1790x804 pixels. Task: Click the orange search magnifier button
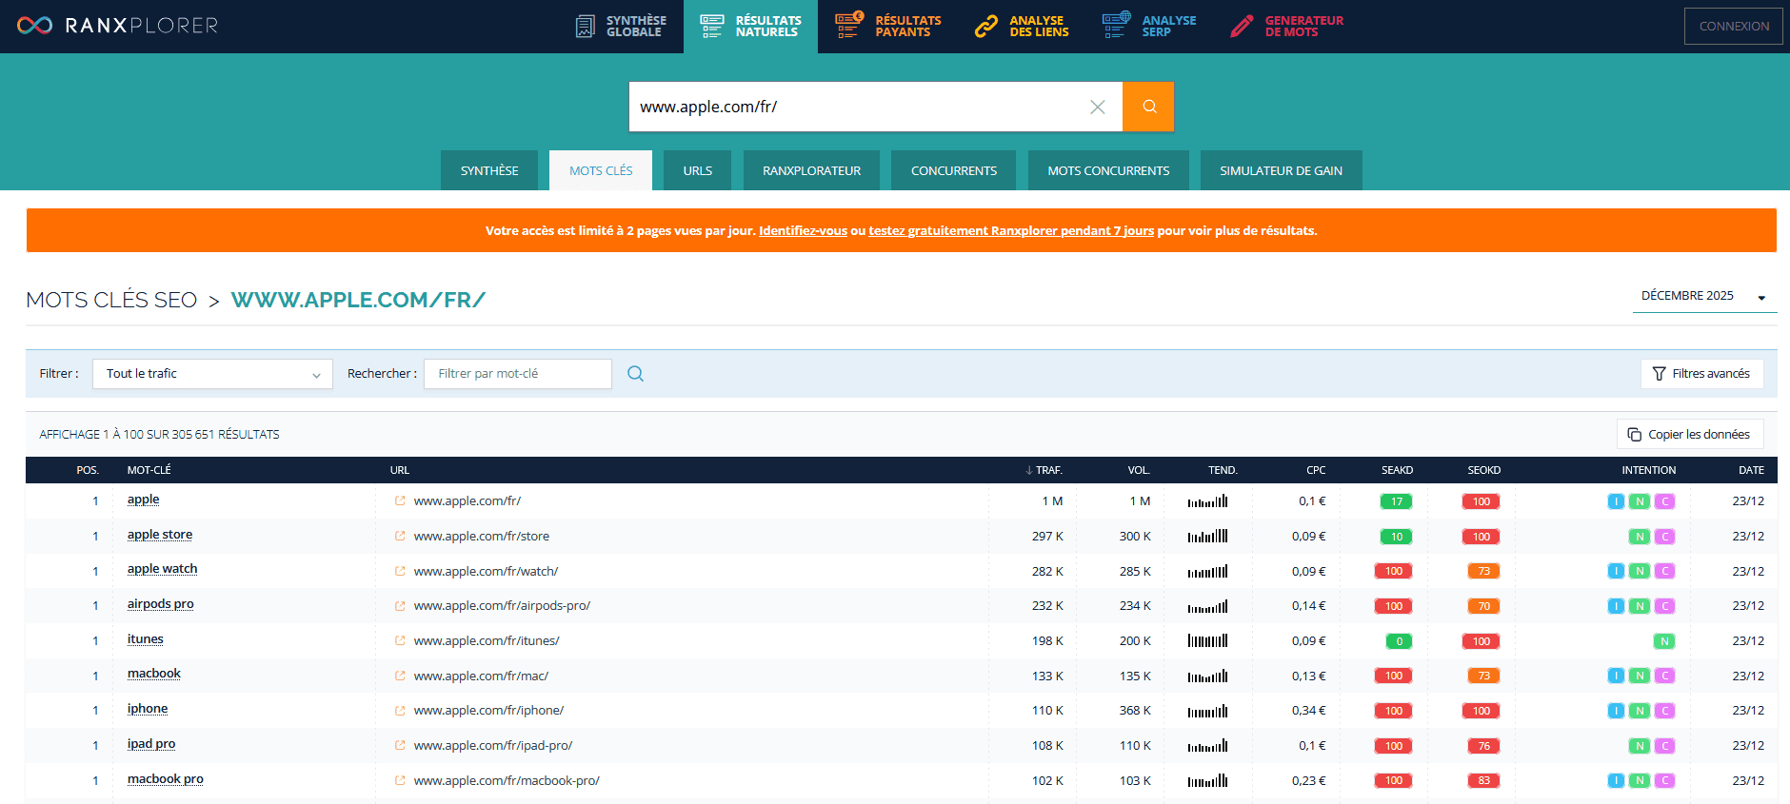point(1148,107)
